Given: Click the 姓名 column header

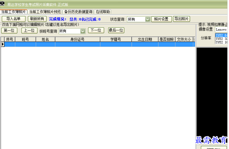Looking at the screenshot, I should tap(46, 39).
